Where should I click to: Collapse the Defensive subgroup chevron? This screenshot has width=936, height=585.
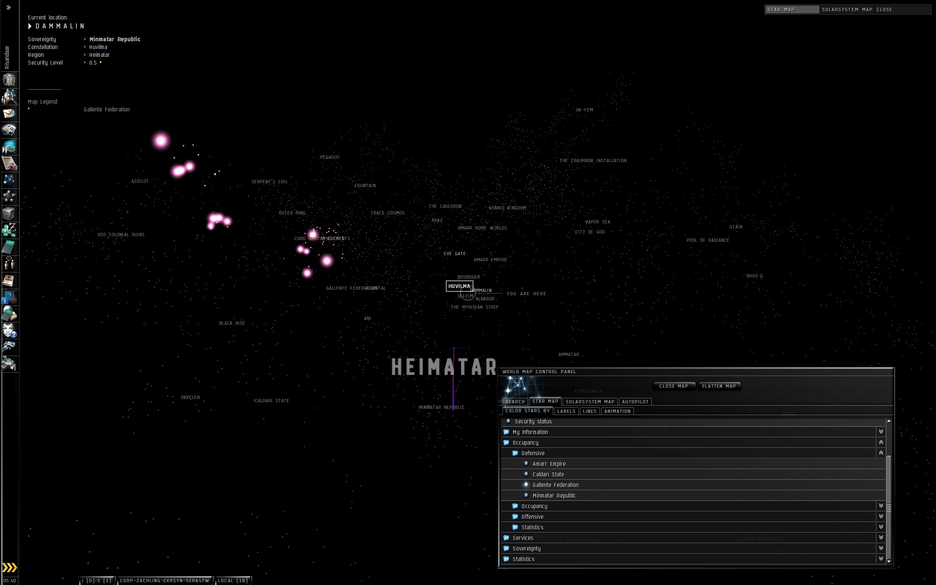click(x=881, y=453)
